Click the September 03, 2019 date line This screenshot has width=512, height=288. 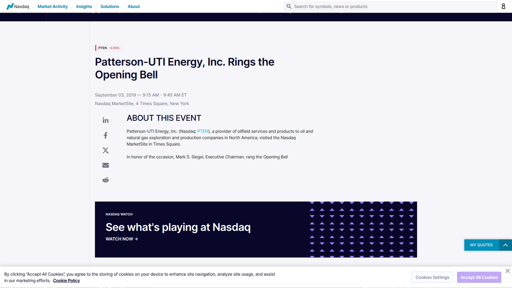140,95
